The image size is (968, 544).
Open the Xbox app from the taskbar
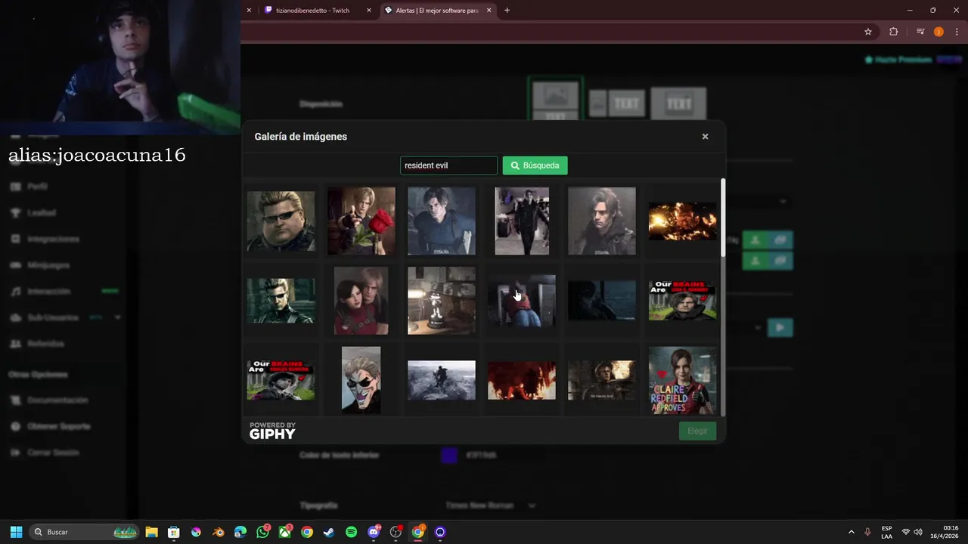coord(284,532)
